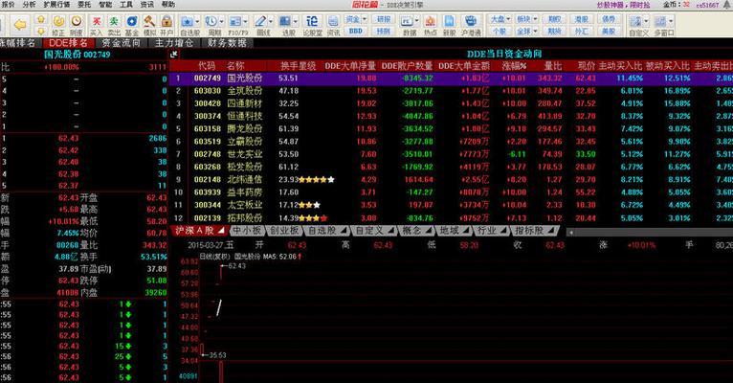Select the 四通新材 row

coord(451,103)
